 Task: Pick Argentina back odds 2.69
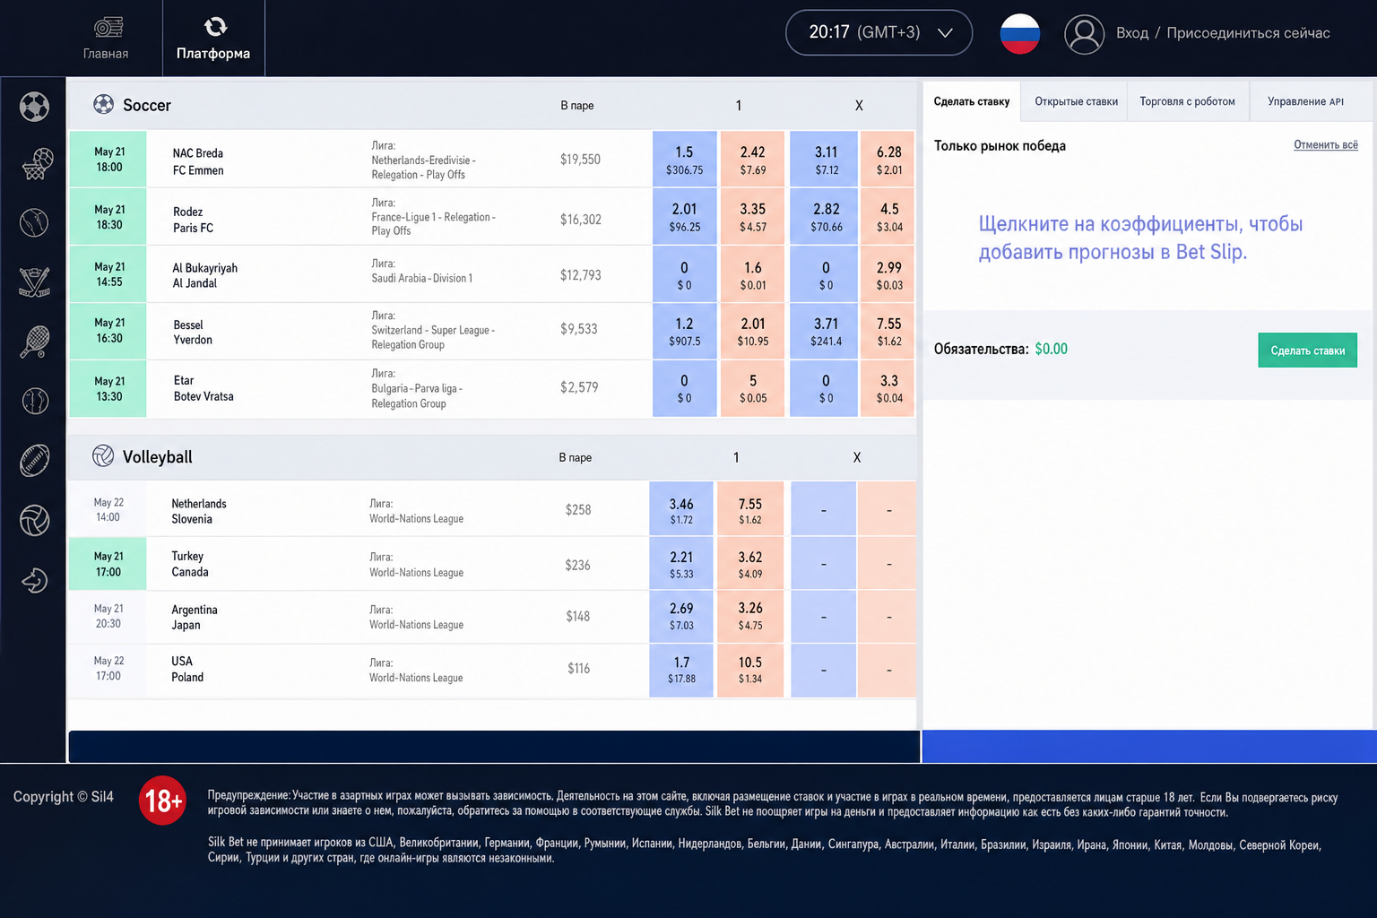click(x=681, y=617)
